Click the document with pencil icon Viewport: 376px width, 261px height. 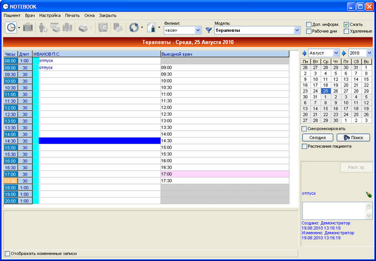(x=151, y=28)
